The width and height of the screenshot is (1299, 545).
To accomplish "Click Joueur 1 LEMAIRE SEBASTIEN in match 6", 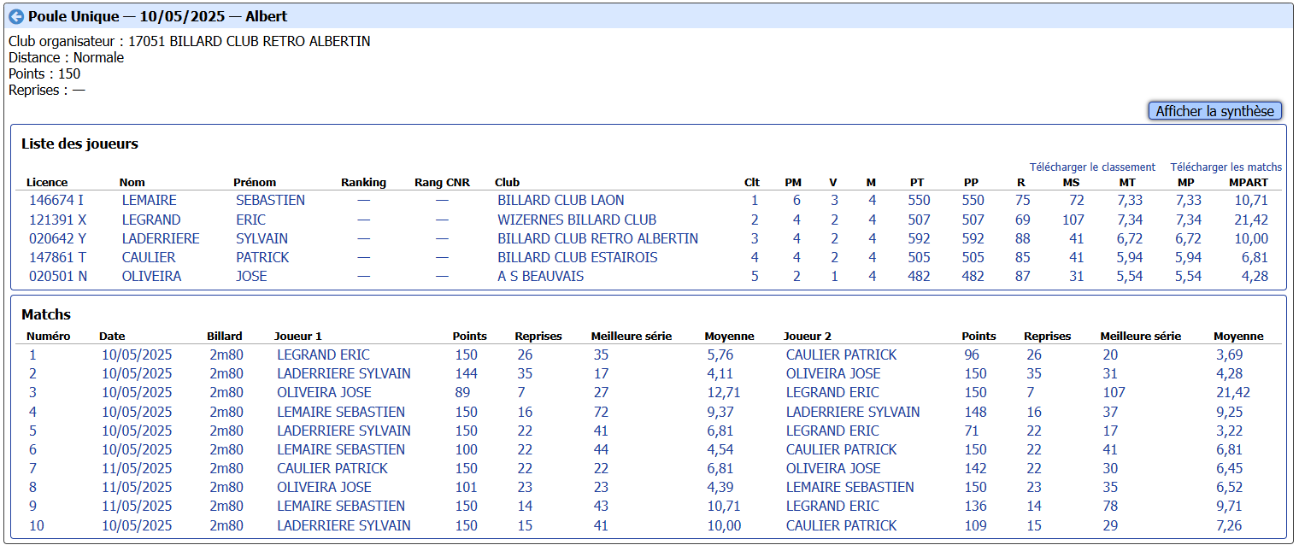I will pyautogui.click(x=341, y=449).
